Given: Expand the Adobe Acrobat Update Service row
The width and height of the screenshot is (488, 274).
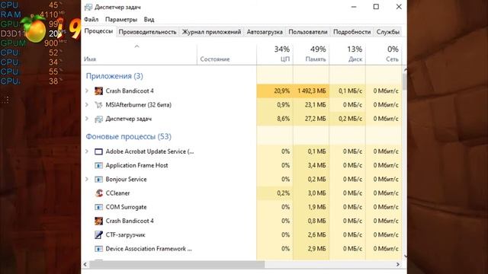Looking at the screenshot, I should click(87, 151).
